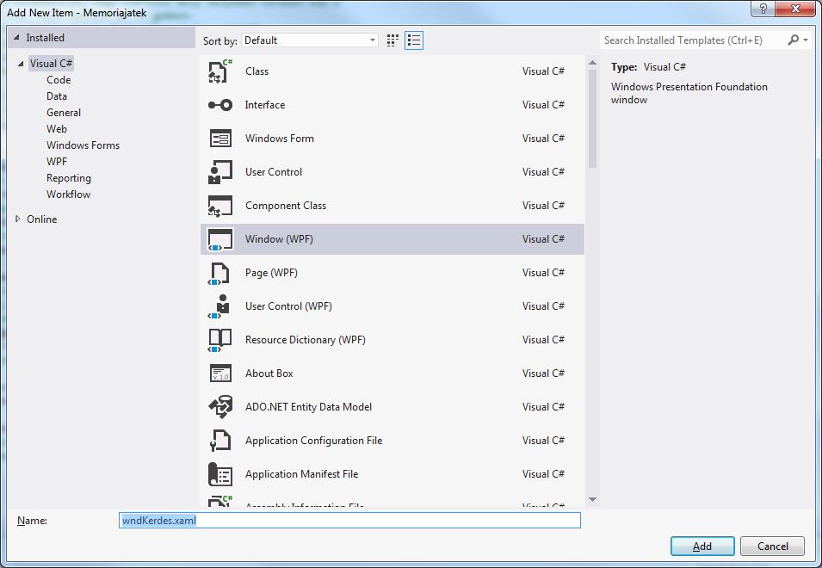Select the General category
This screenshot has height=568, width=822.
[64, 112]
